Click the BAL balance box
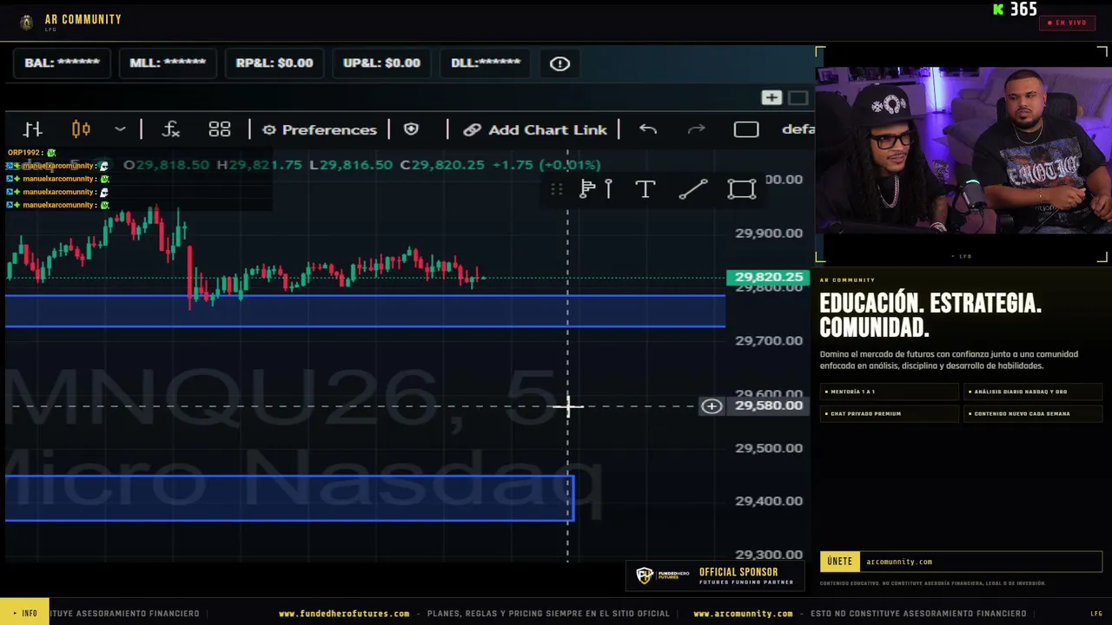 (62, 62)
